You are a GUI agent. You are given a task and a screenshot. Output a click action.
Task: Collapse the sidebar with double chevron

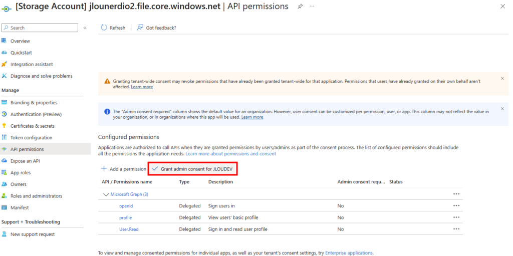85,28
